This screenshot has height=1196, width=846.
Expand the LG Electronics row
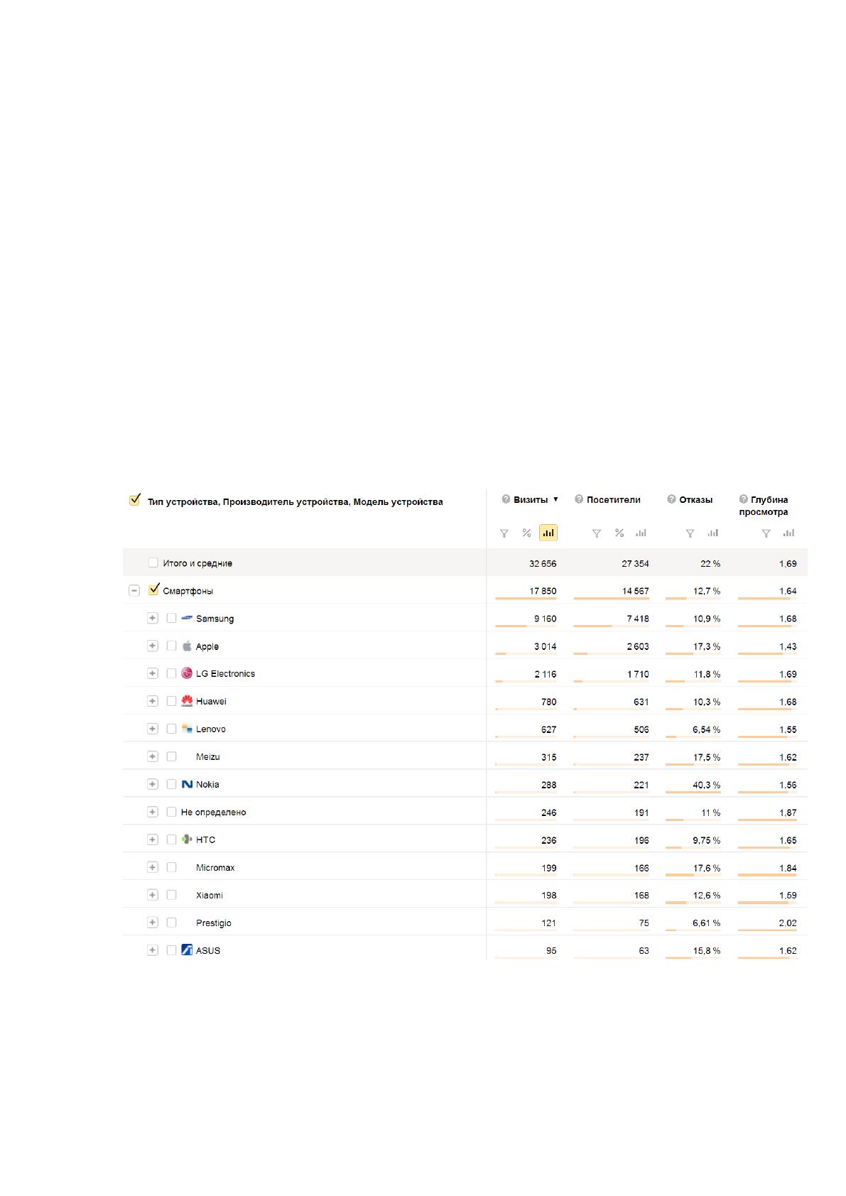pos(152,673)
